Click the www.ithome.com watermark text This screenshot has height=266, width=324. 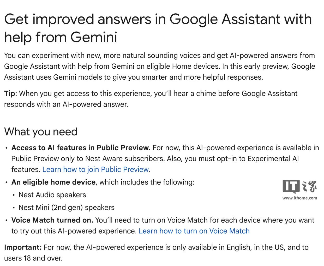point(300,198)
